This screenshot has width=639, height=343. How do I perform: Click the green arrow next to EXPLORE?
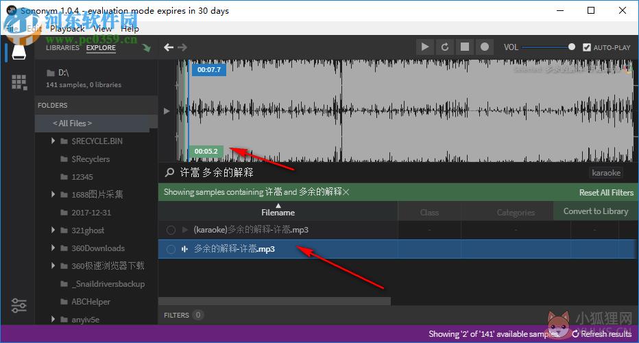pyautogui.click(x=146, y=48)
